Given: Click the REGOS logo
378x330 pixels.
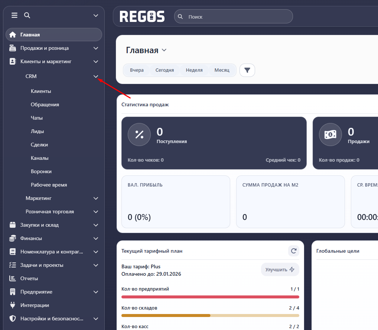Looking at the screenshot, I should tap(142, 16).
